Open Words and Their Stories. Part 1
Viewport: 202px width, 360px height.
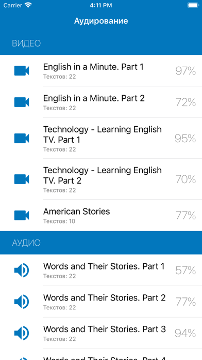tap(101, 270)
